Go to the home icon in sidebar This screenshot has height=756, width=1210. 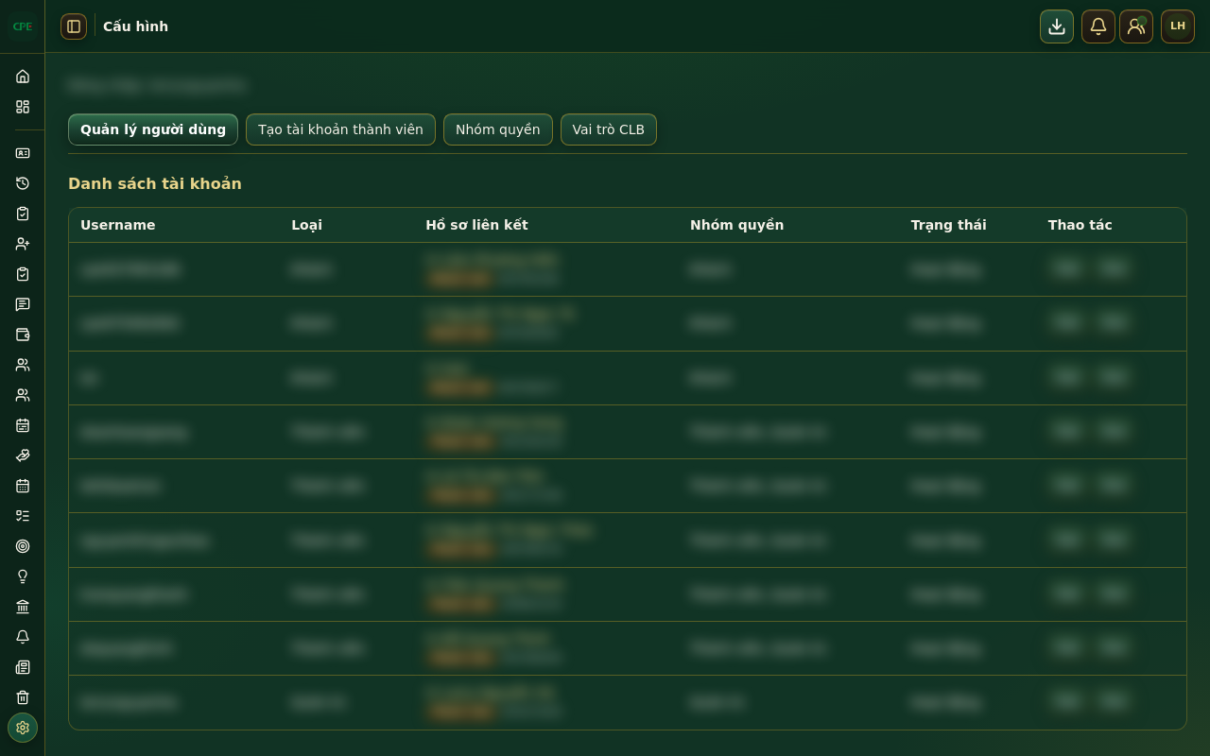23,77
